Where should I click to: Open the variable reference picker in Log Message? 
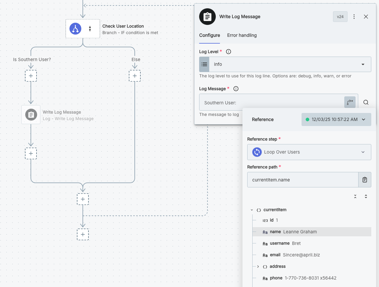tap(349, 102)
